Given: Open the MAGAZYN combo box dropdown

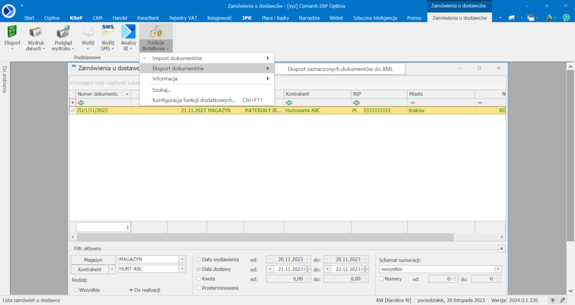Looking at the screenshot, I should tap(182, 260).
